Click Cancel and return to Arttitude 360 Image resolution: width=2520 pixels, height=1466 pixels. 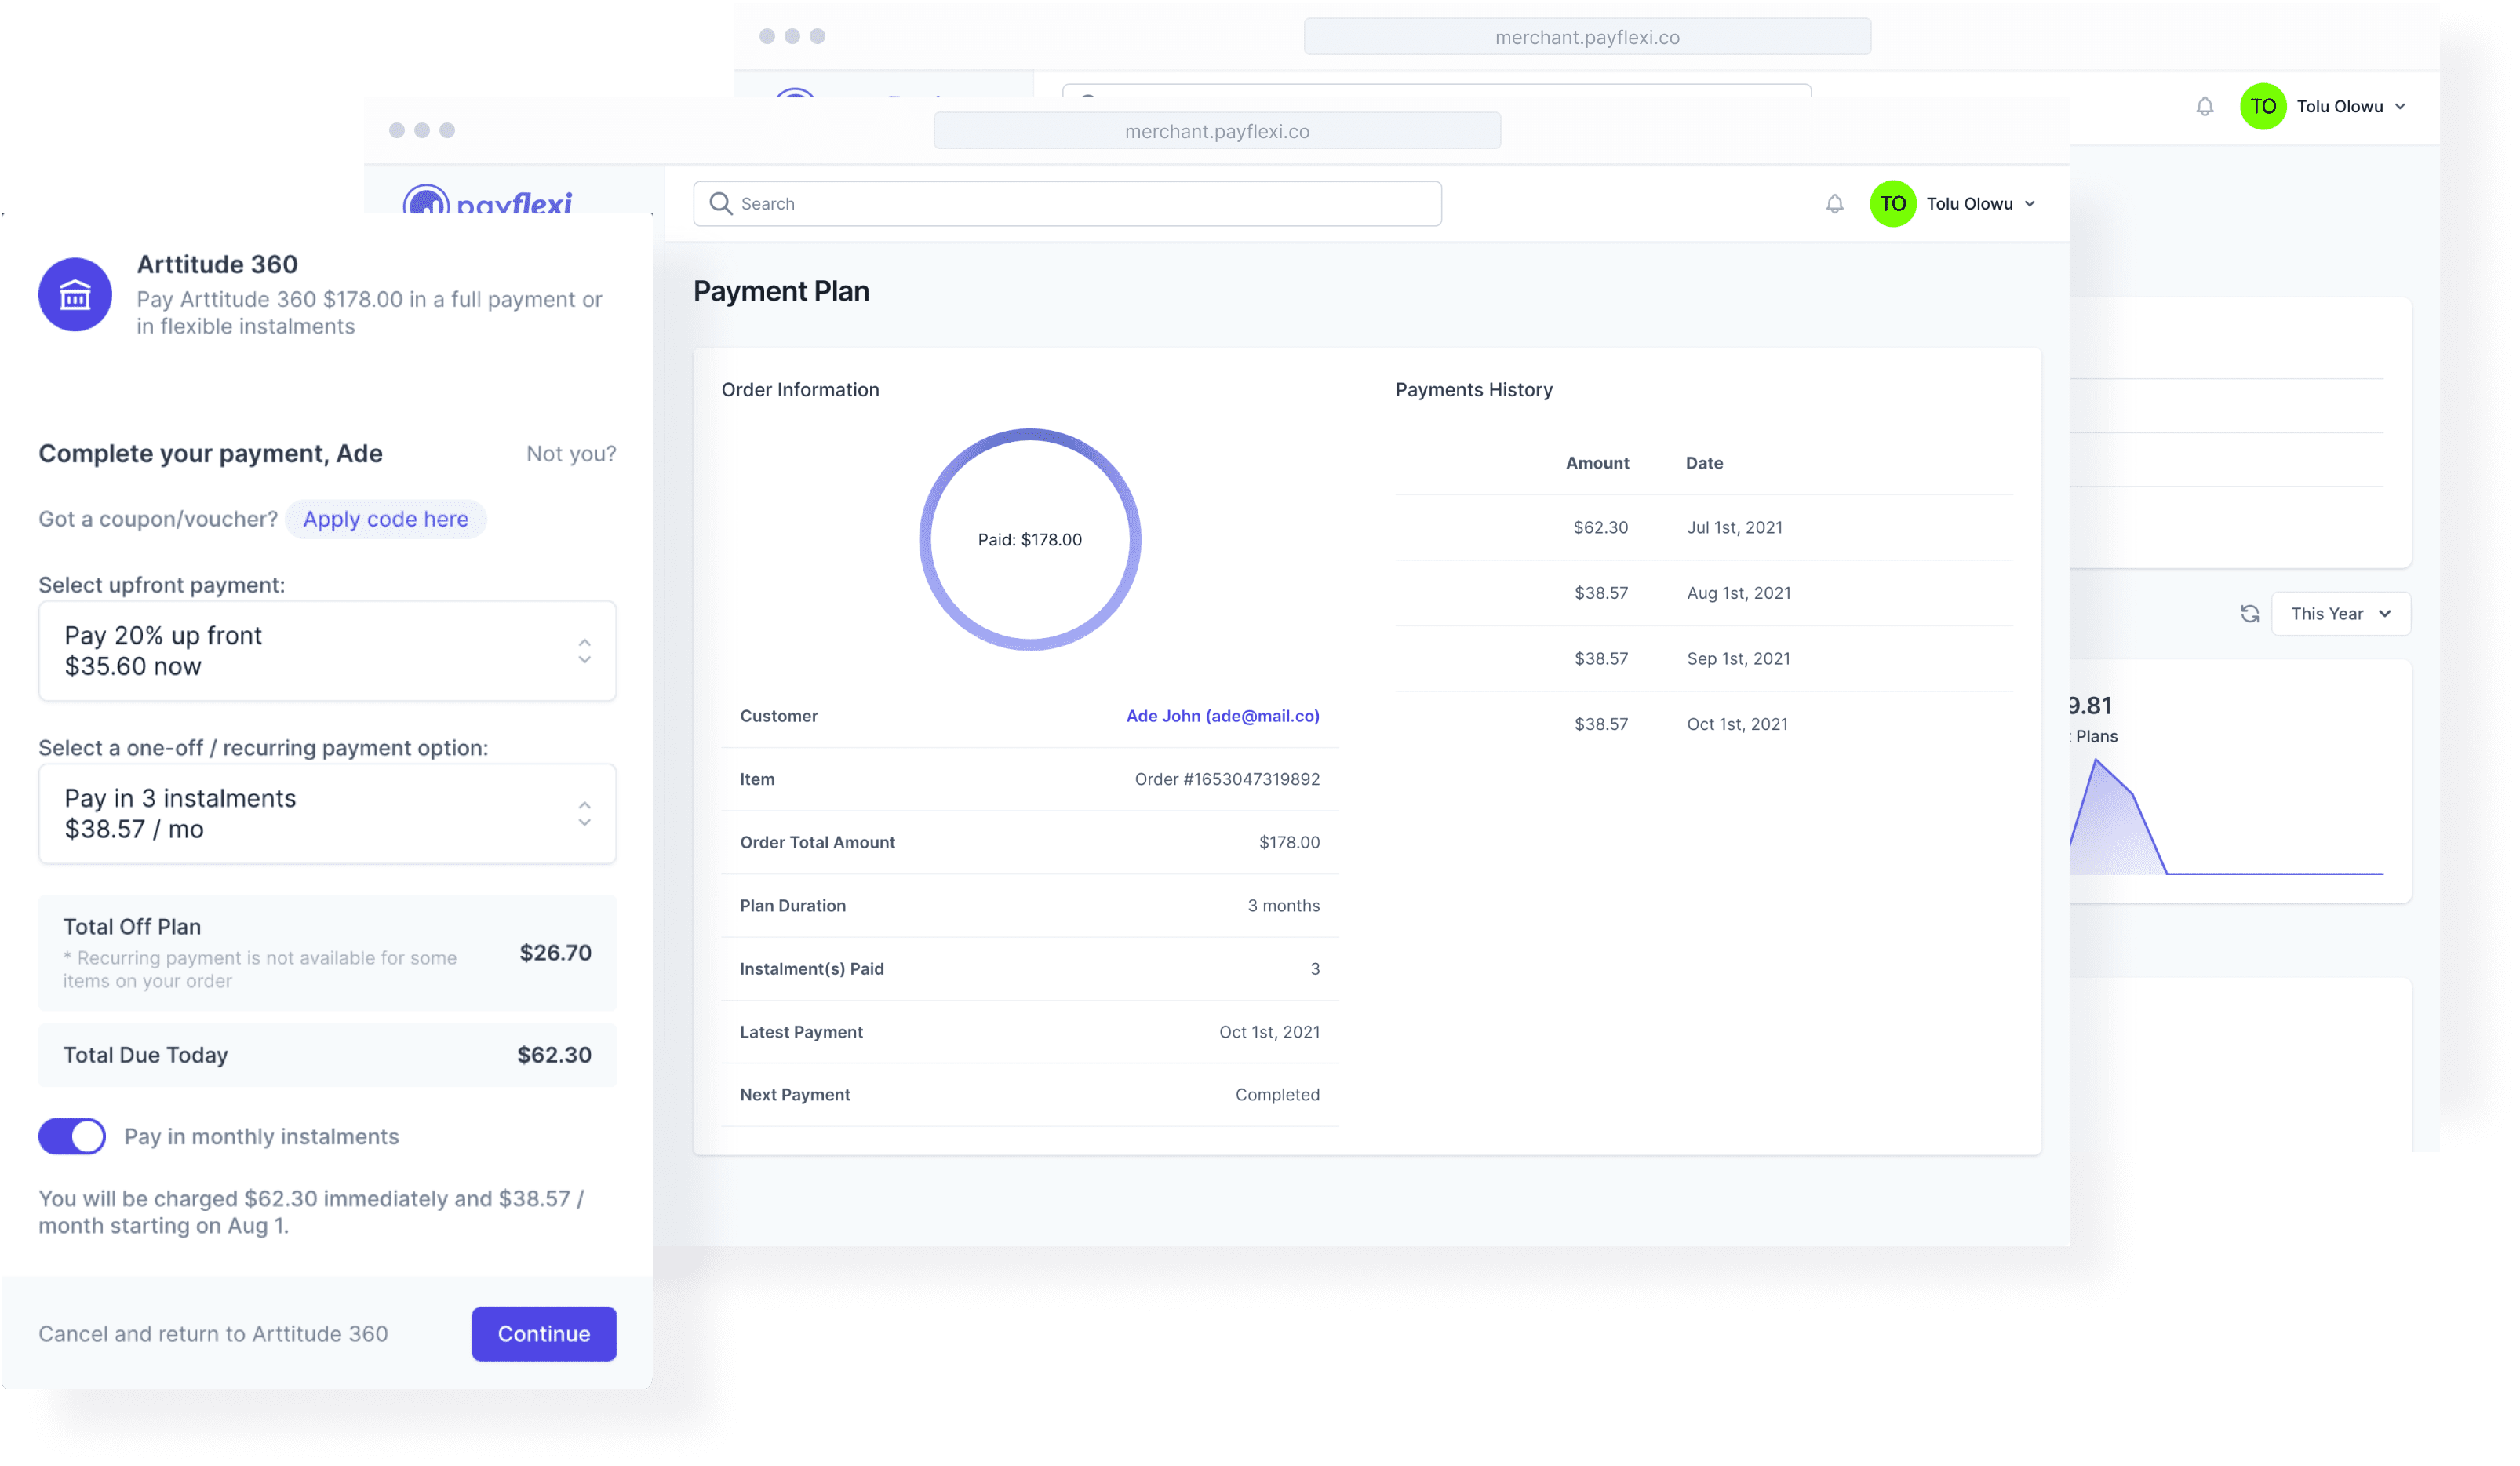tap(213, 1334)
